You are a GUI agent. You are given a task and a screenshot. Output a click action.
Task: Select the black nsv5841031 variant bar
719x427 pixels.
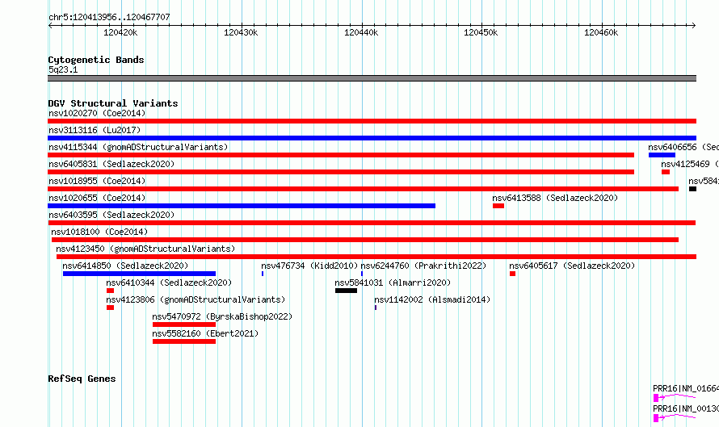pos(346,291)
